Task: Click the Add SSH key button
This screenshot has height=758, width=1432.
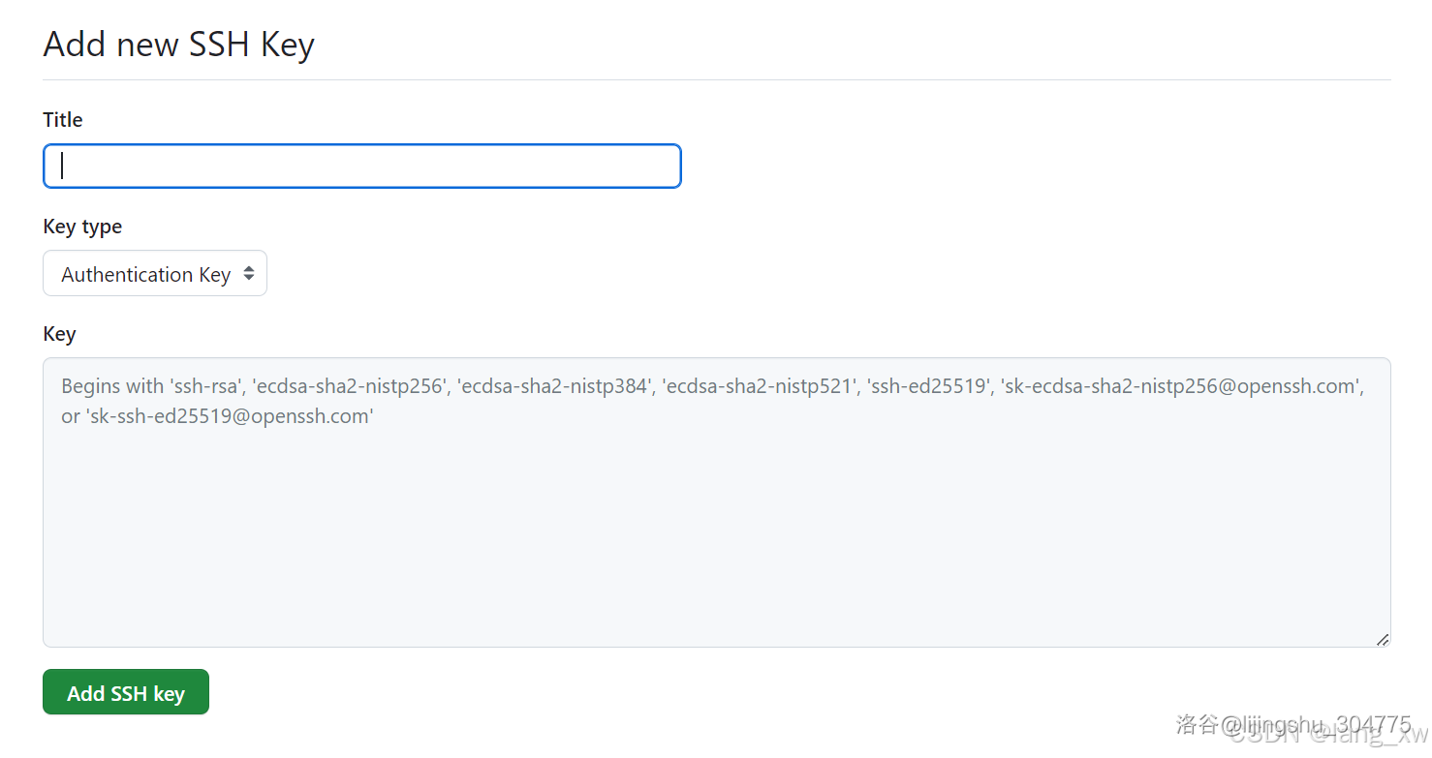Action: tap(126, 692)
